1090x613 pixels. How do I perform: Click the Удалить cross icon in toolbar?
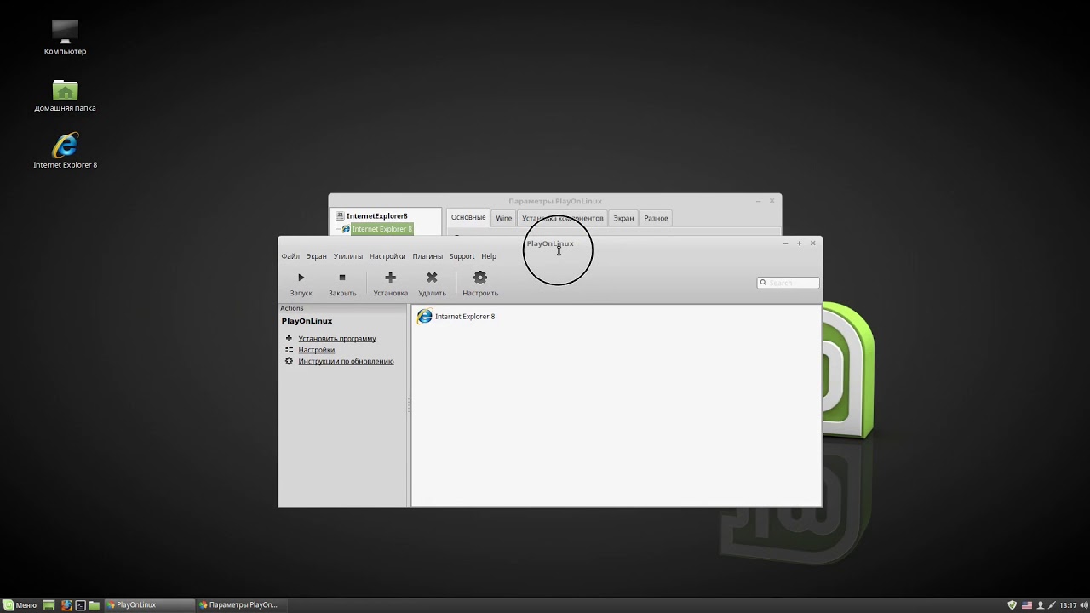(x=432, y=278)
